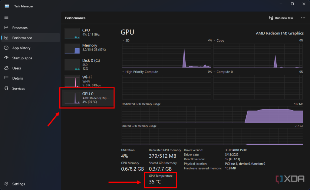The width and height of the screenshot is (310, 190).
Task: Click the Run new task icon
Action: [x=271, y=18]
